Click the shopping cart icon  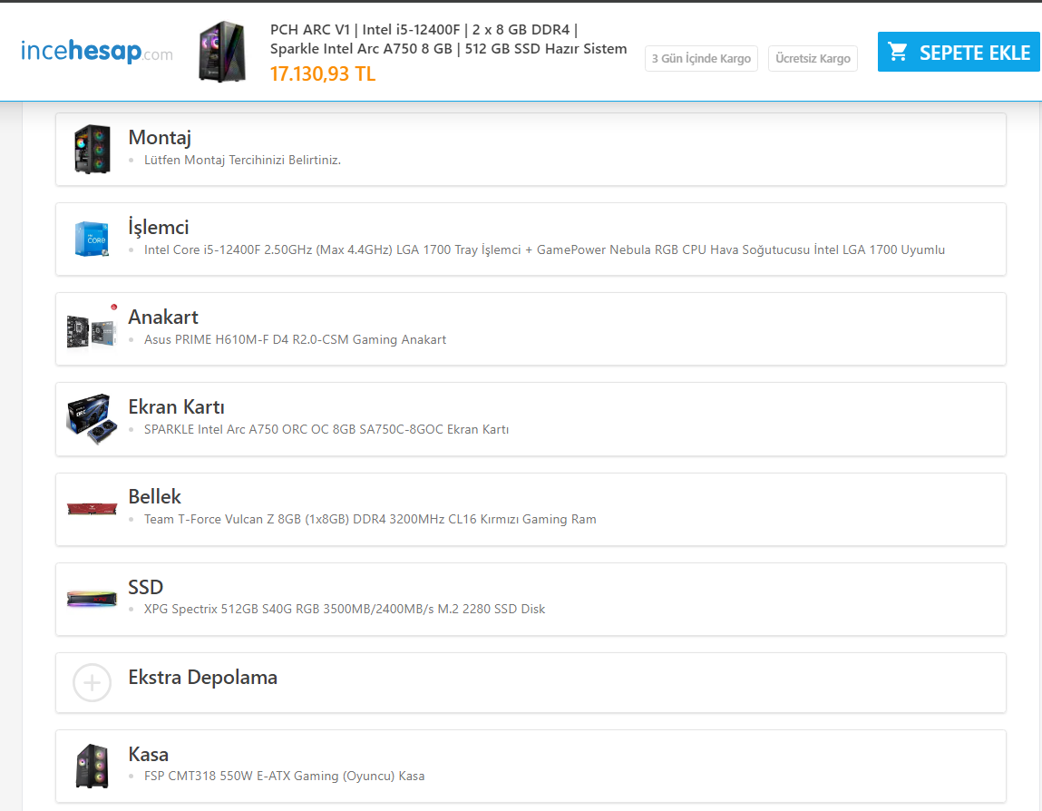(x=898, y=52)
